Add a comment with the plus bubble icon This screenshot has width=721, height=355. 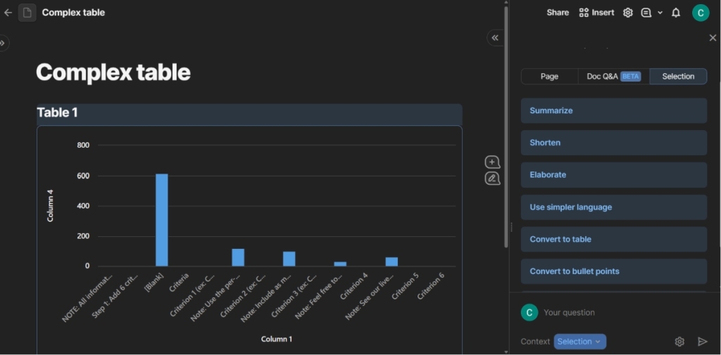492,162
